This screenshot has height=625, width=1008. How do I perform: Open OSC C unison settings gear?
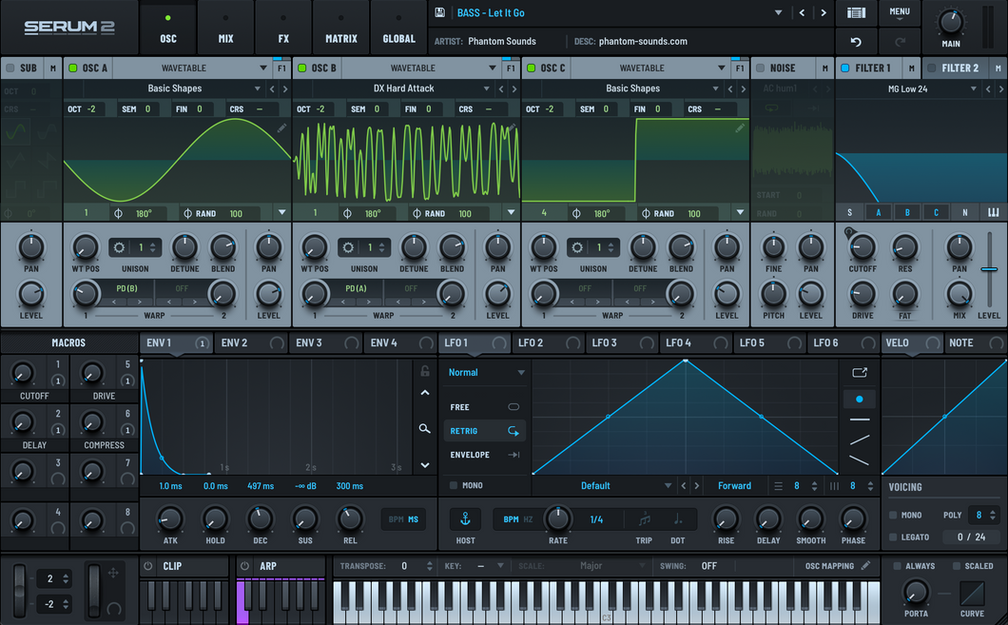click(x=577, y=247)
